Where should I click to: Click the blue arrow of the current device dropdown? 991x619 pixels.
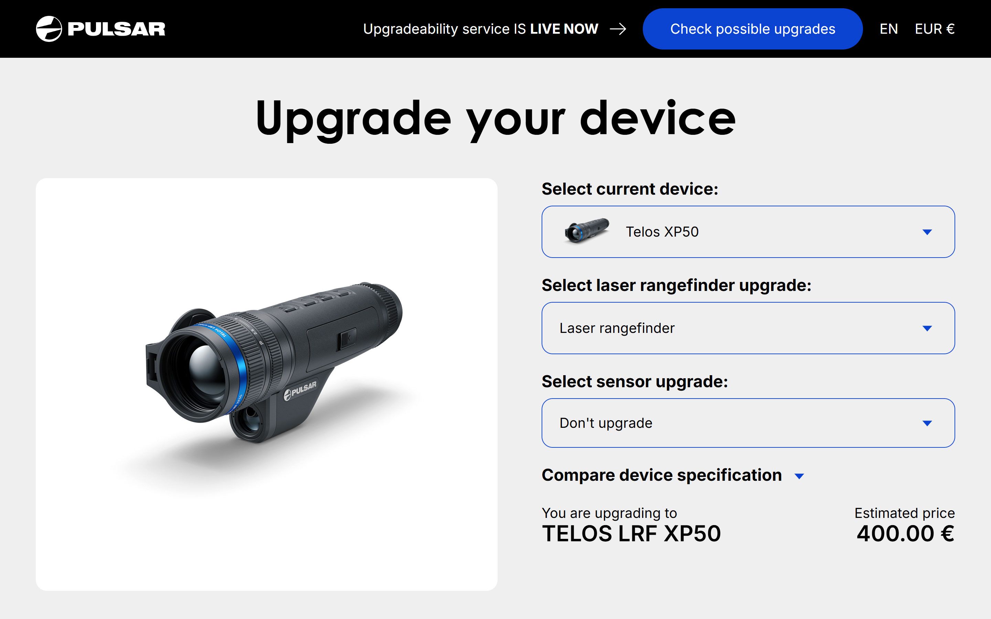pos(927,232)
